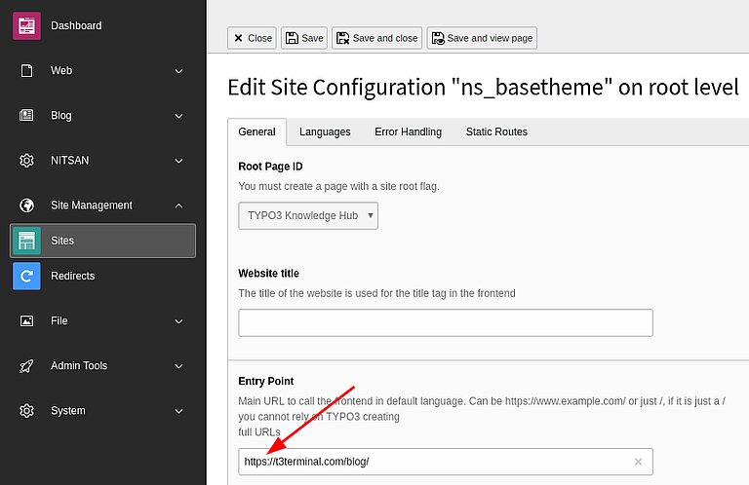749x485 pixels.
Task: Click the NITSAN menu label
Action: (x=70, y=161)
